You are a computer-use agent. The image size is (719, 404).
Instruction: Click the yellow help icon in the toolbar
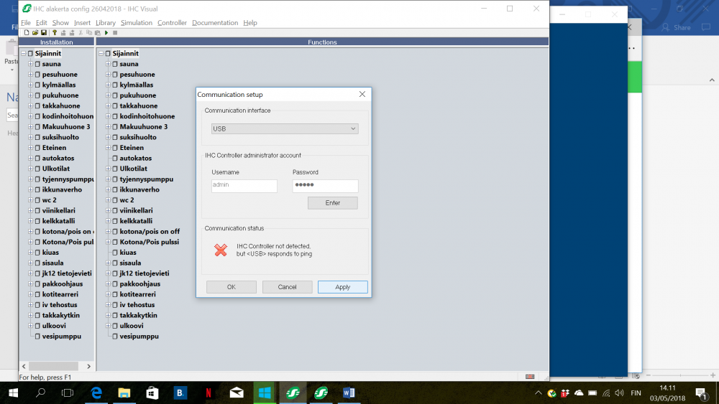coord(55,33)
